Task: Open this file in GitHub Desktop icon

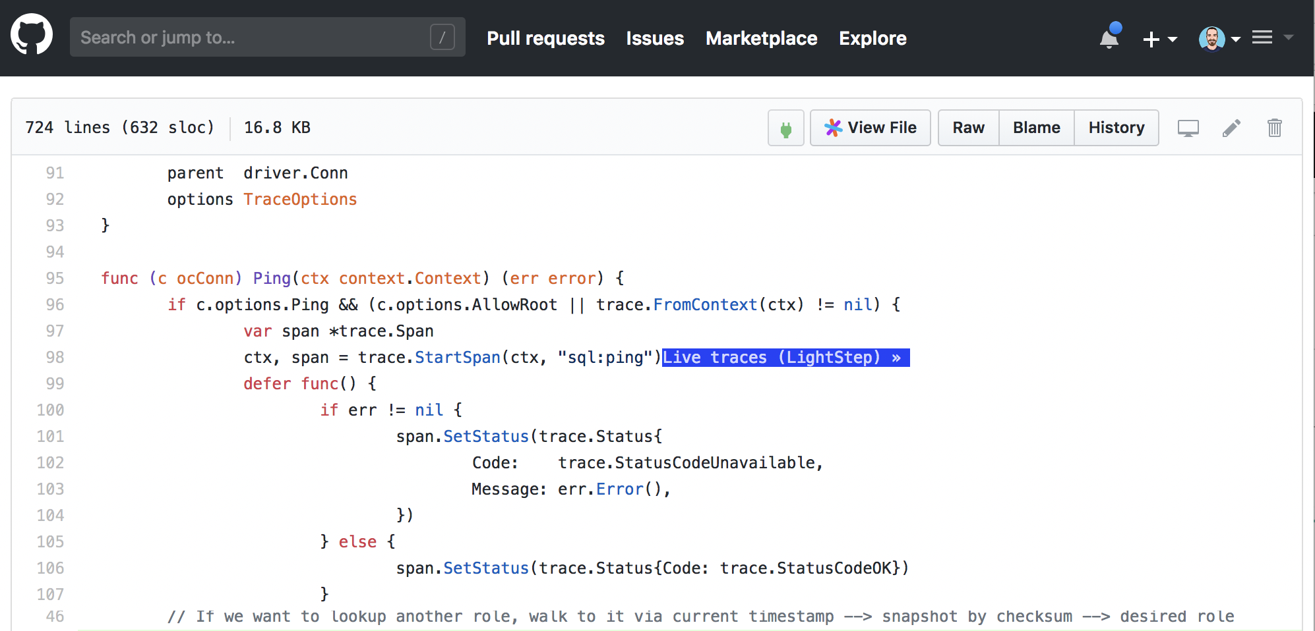Action: point(1188,128)
